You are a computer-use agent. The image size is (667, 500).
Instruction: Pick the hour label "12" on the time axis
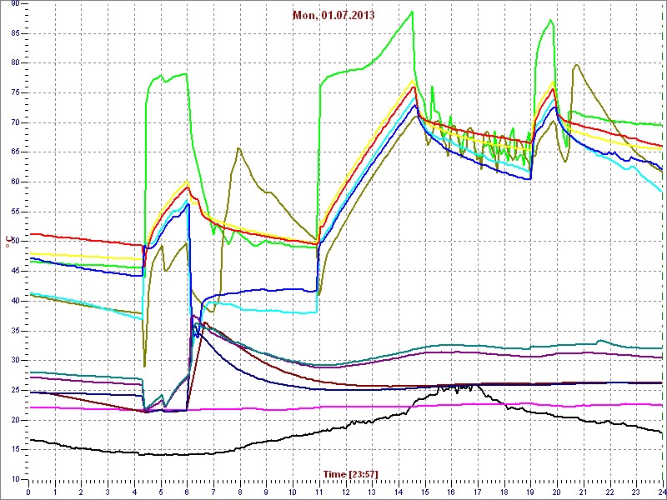(x=345, y=490)
